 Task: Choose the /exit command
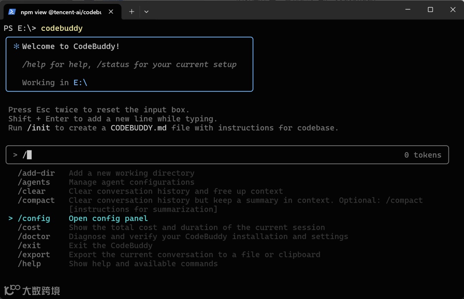29,245
